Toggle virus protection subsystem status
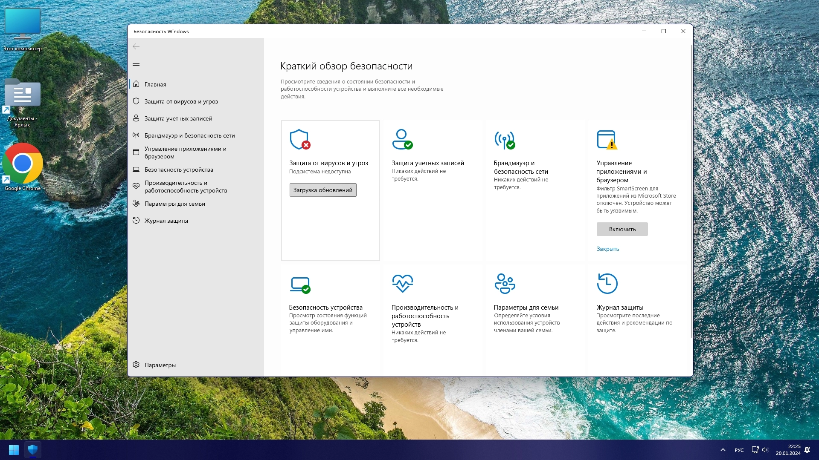This screenshot has width=819, height=460. tap(323, 190)
